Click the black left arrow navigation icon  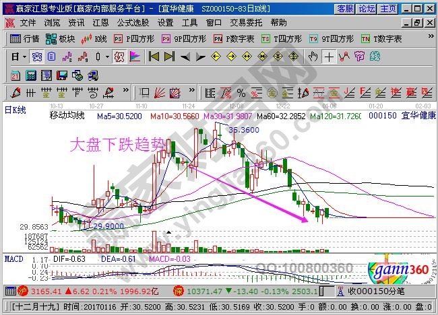coord(185,57)
